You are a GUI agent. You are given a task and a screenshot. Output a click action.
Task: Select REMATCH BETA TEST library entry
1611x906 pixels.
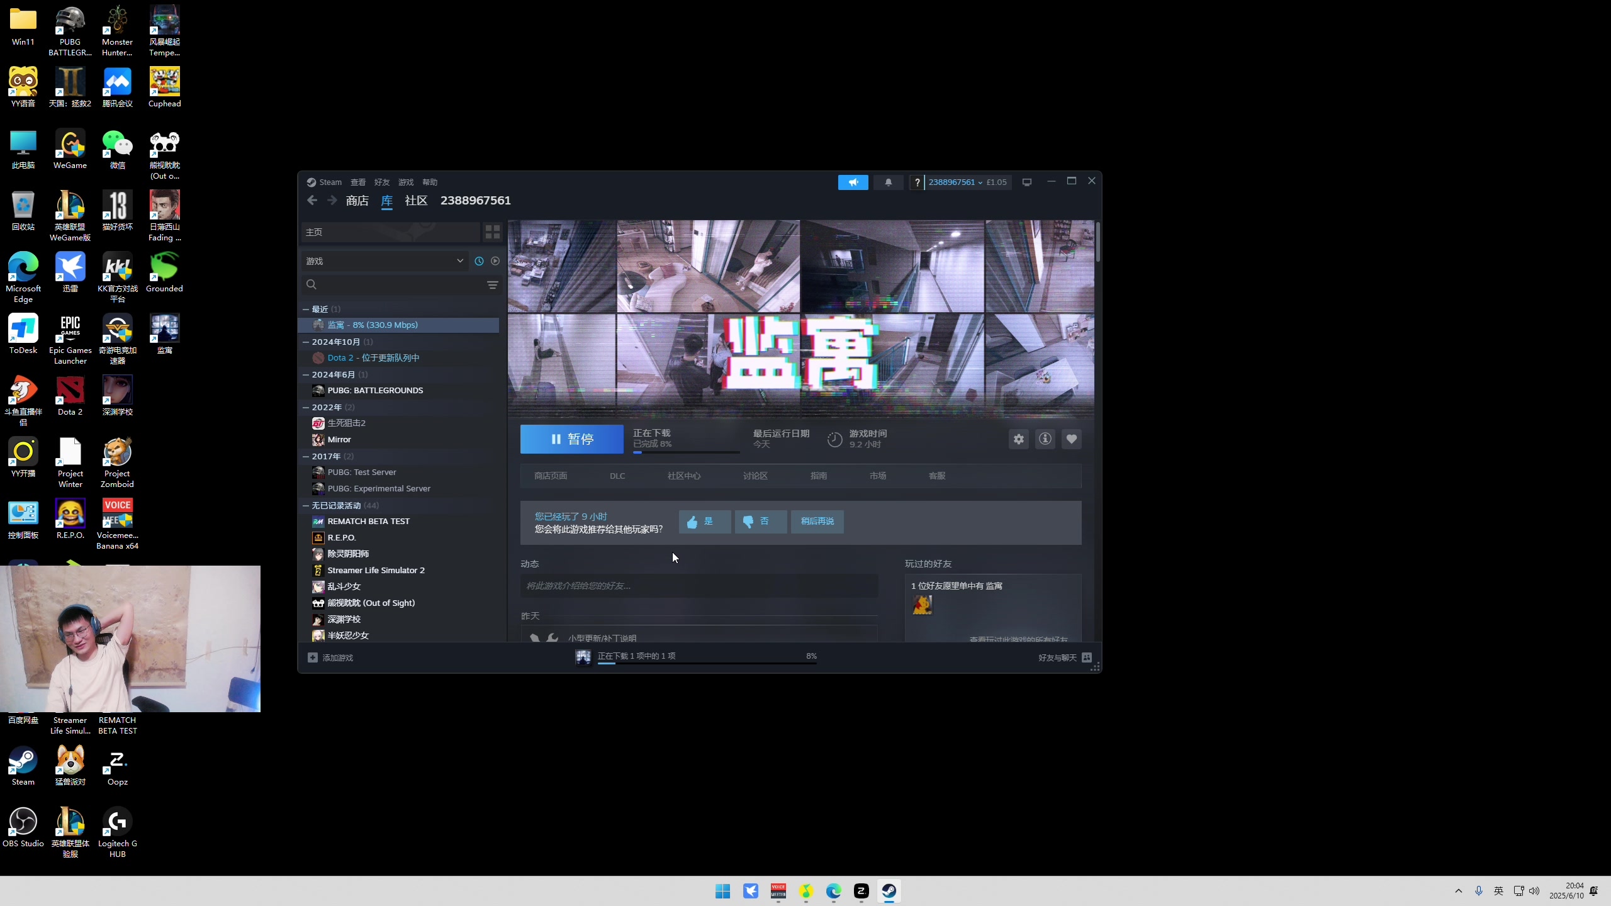click(x=399, y=522)
